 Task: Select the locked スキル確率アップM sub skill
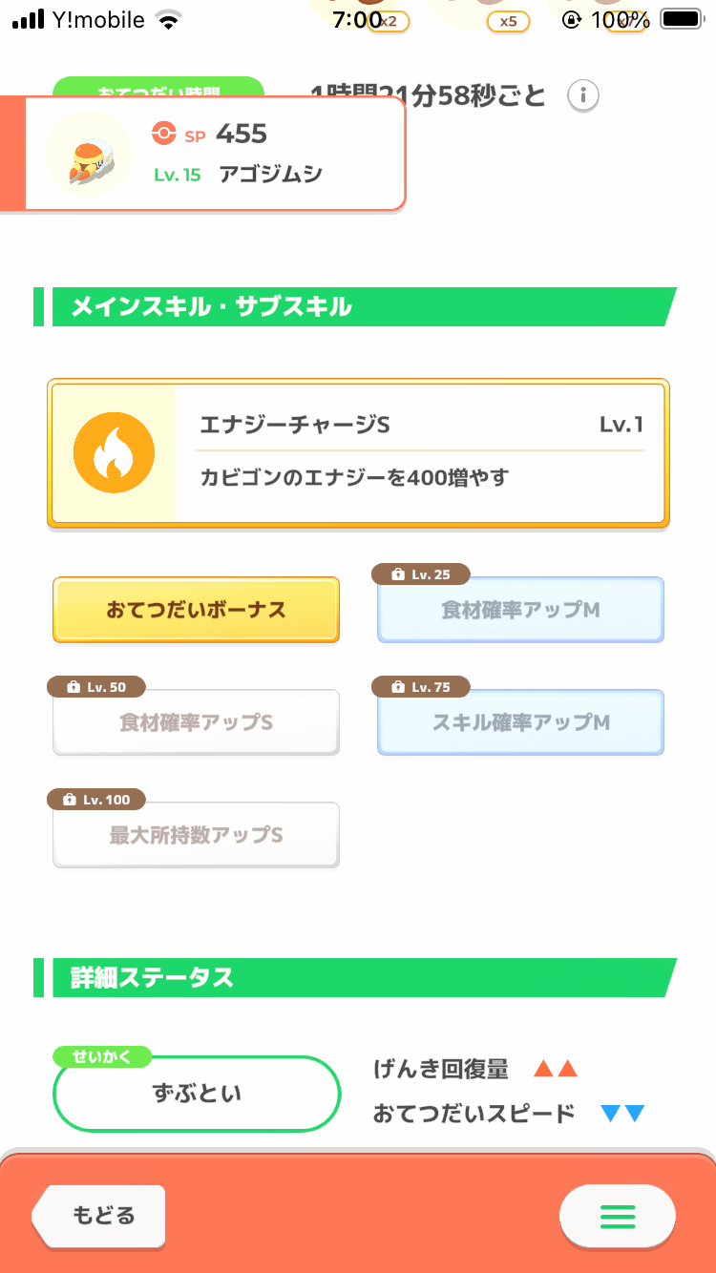tap(520, 724)
